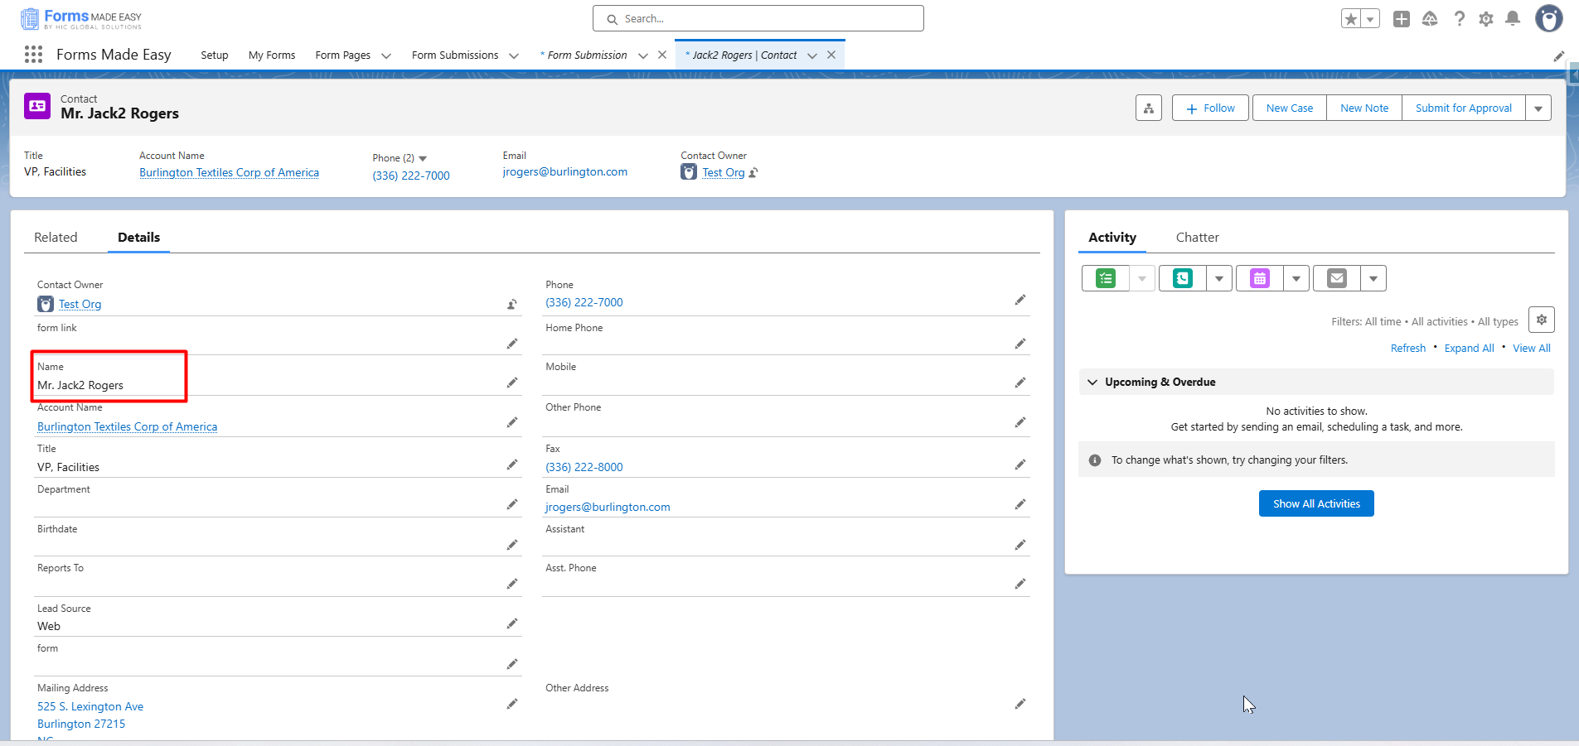Image resolution: width=1579 pixels, height=746 pixels.
Task: Click the New Case button
Action: click(x=1290, y=108)
